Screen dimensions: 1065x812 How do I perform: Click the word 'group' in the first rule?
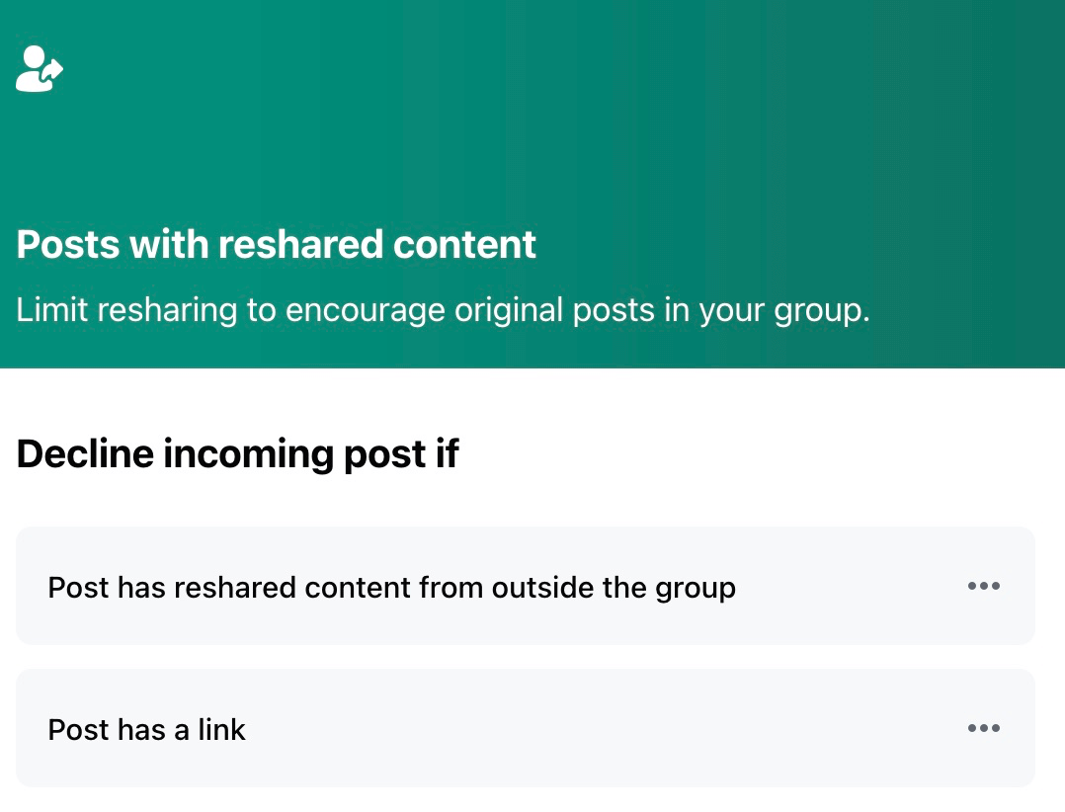click(696, 590)
